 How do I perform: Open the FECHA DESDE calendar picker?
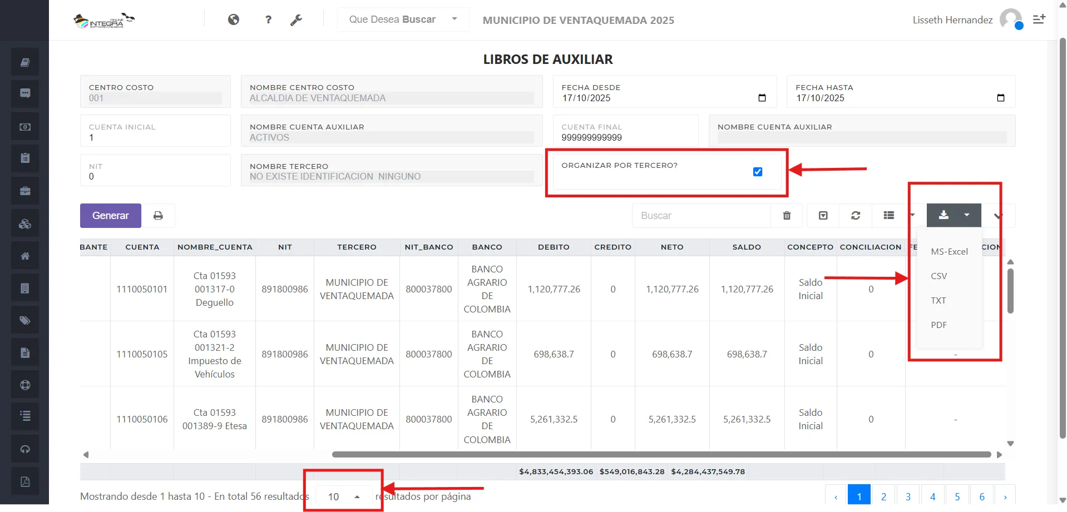click(x=762, y=97)
